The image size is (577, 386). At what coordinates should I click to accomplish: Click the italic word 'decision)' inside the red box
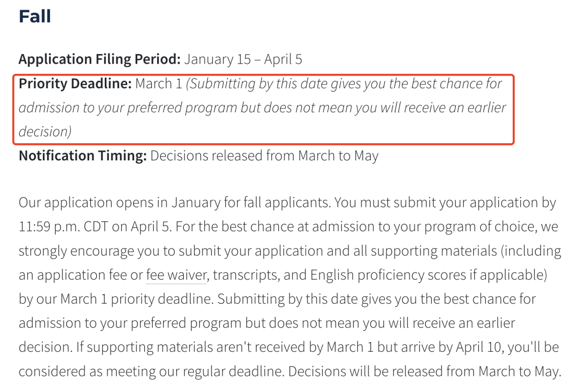pyautogui.click(x=45, y=132)
